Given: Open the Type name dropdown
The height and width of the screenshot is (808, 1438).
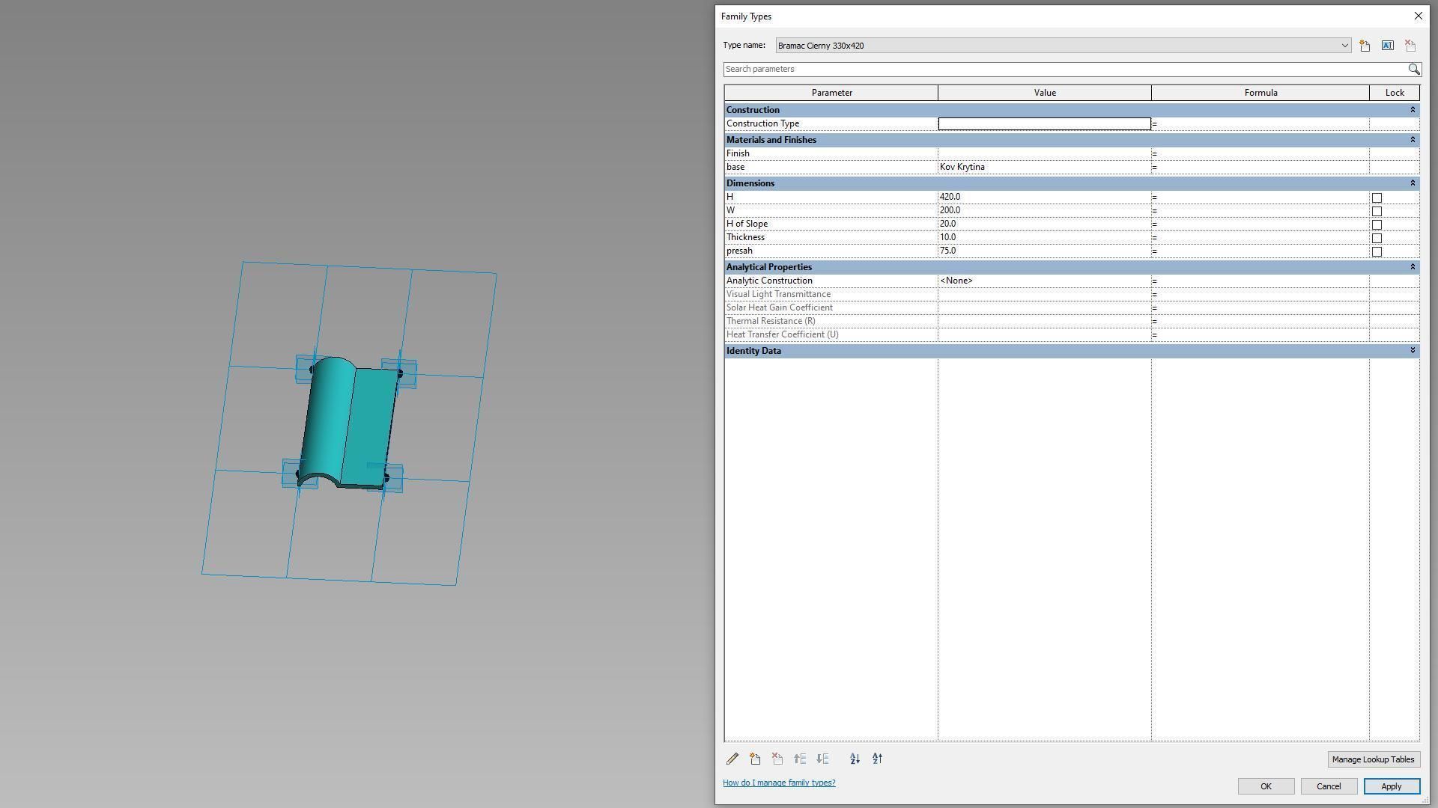Looking at the screenshot, I should (1344, 46).
